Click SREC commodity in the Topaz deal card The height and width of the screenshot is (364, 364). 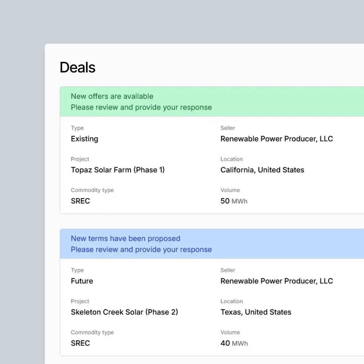coord(80,201)
